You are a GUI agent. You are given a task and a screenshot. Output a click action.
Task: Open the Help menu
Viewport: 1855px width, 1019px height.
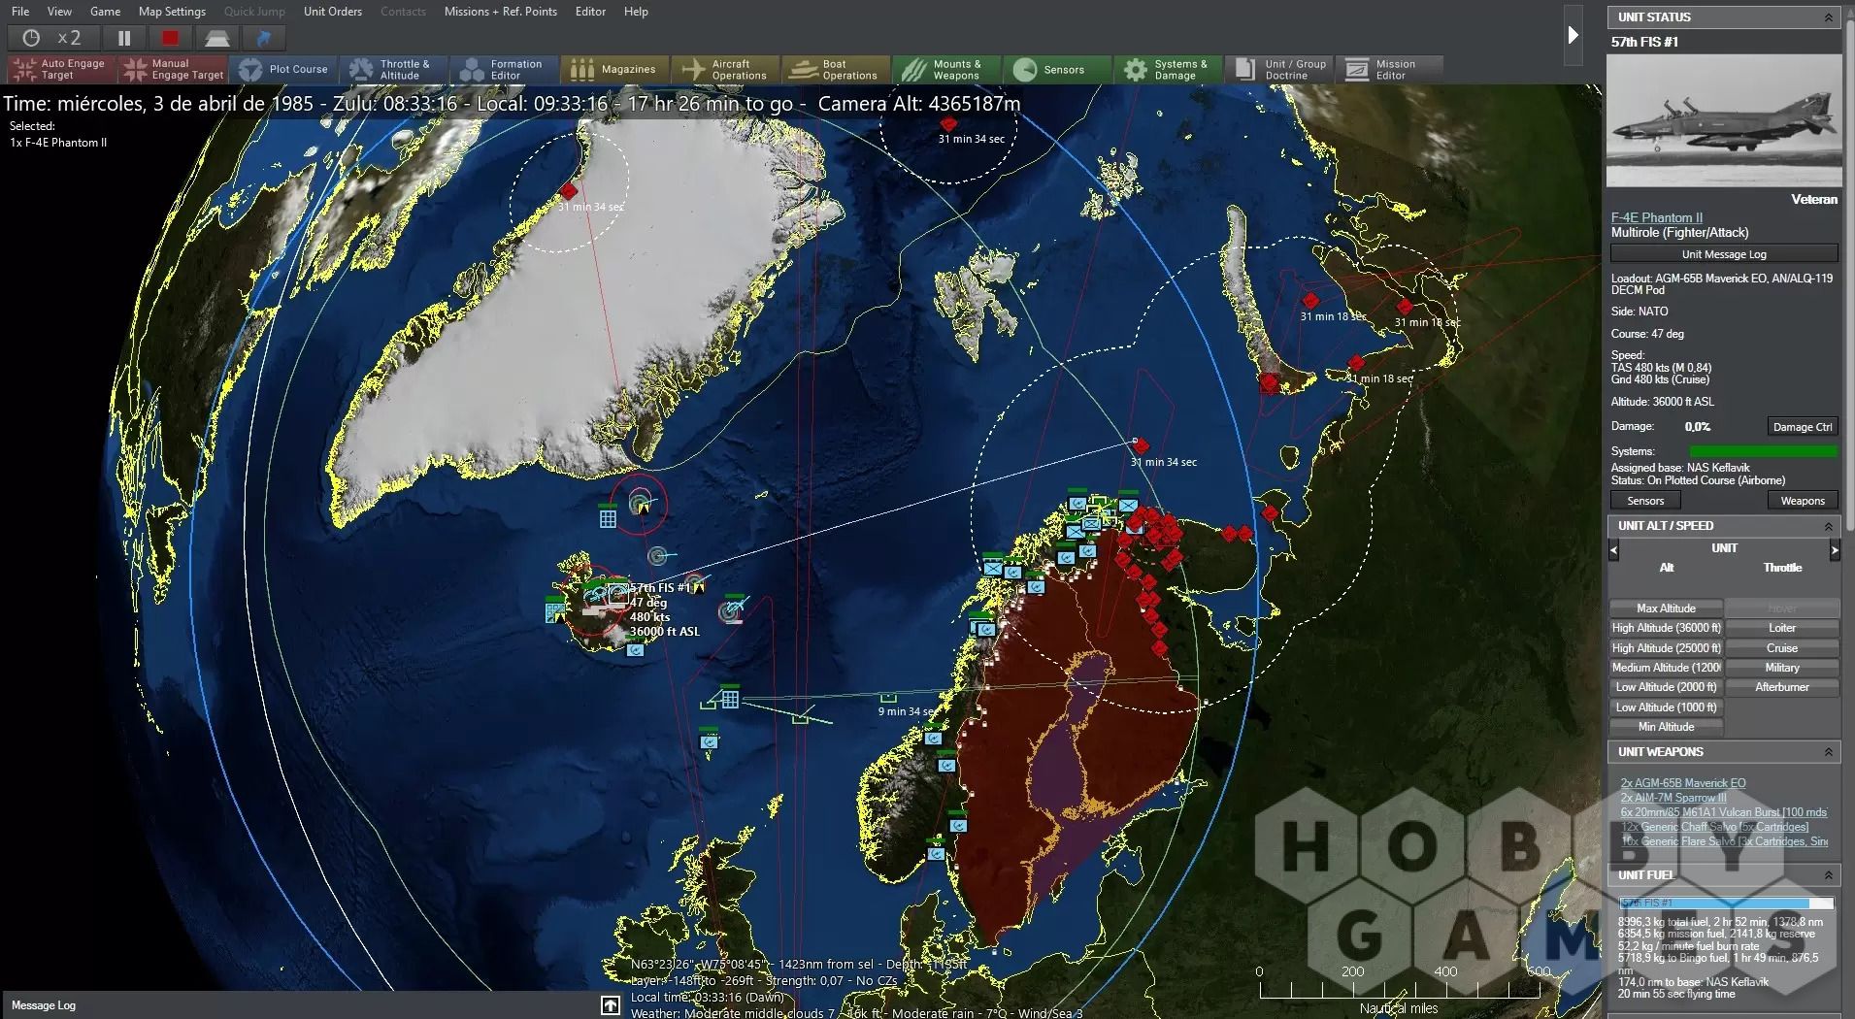pos(636,12)
